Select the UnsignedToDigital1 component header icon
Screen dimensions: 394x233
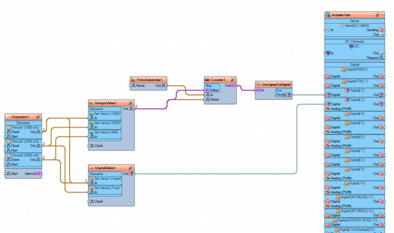click(258, 84)
